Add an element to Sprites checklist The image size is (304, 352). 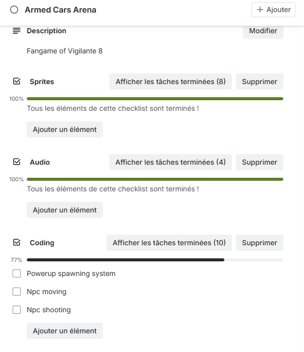click(x=65, y=129)
